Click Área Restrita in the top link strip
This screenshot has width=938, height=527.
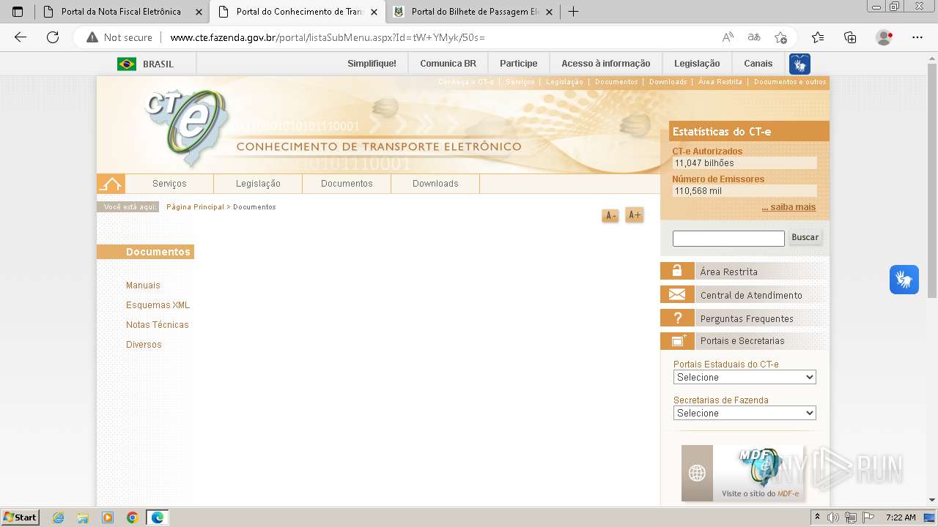[720, 82]
